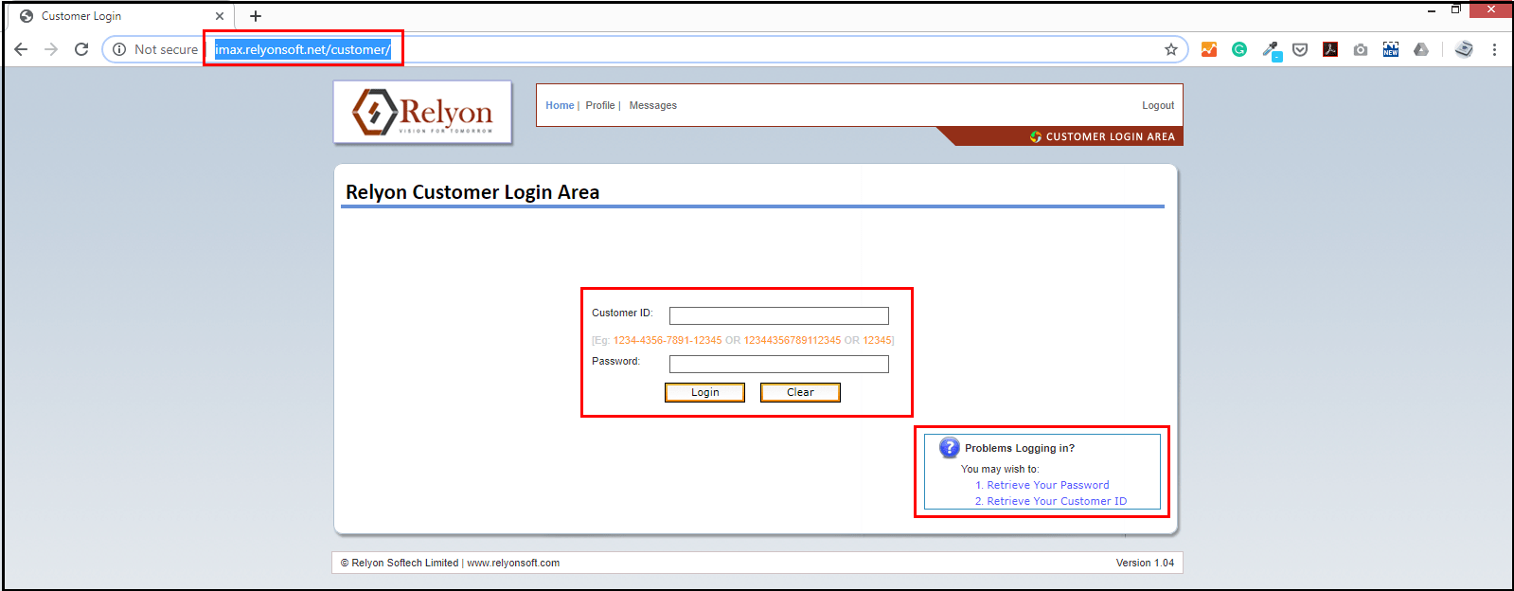Bookmark this page with the star icon
Screen dimensions: 1514x591
coord(1171,49)
